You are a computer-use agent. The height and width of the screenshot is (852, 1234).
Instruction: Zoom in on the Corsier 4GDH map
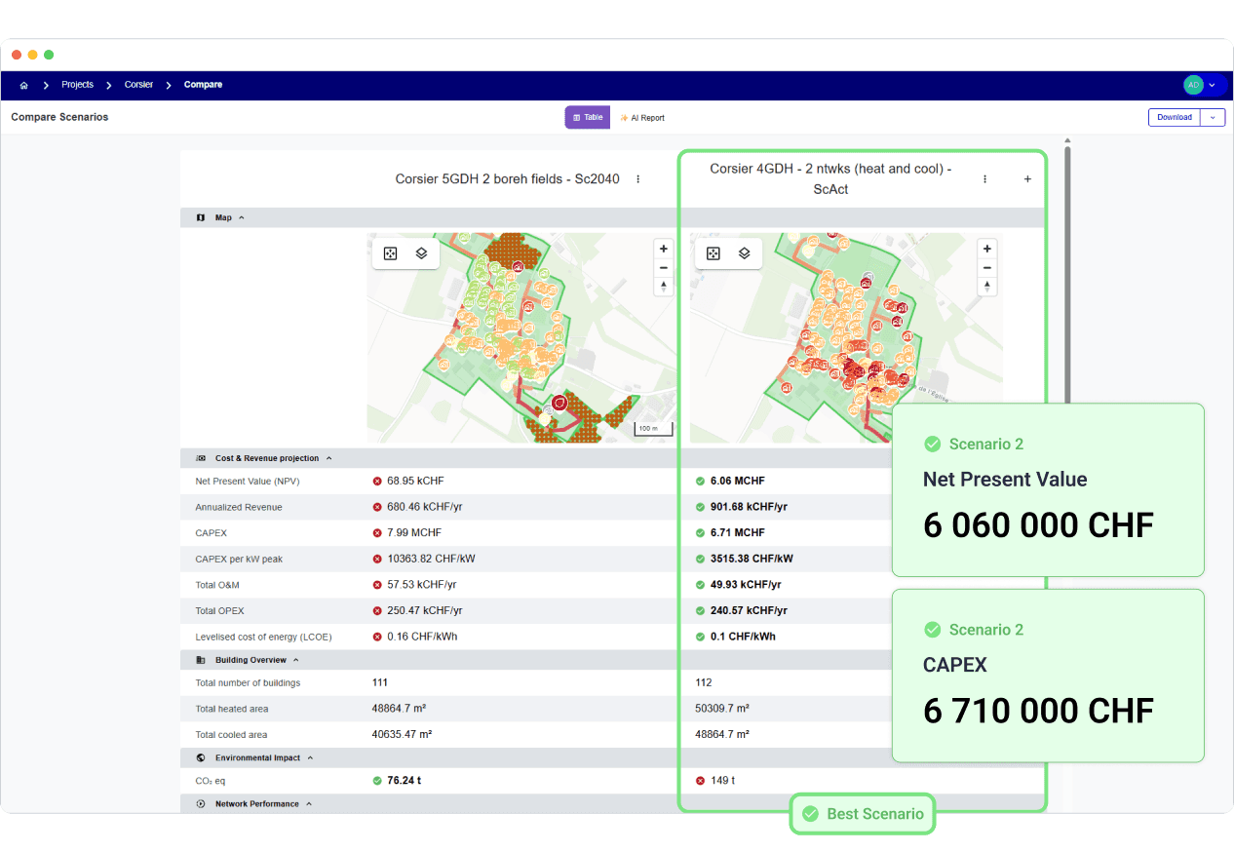(x=986, y=249)
